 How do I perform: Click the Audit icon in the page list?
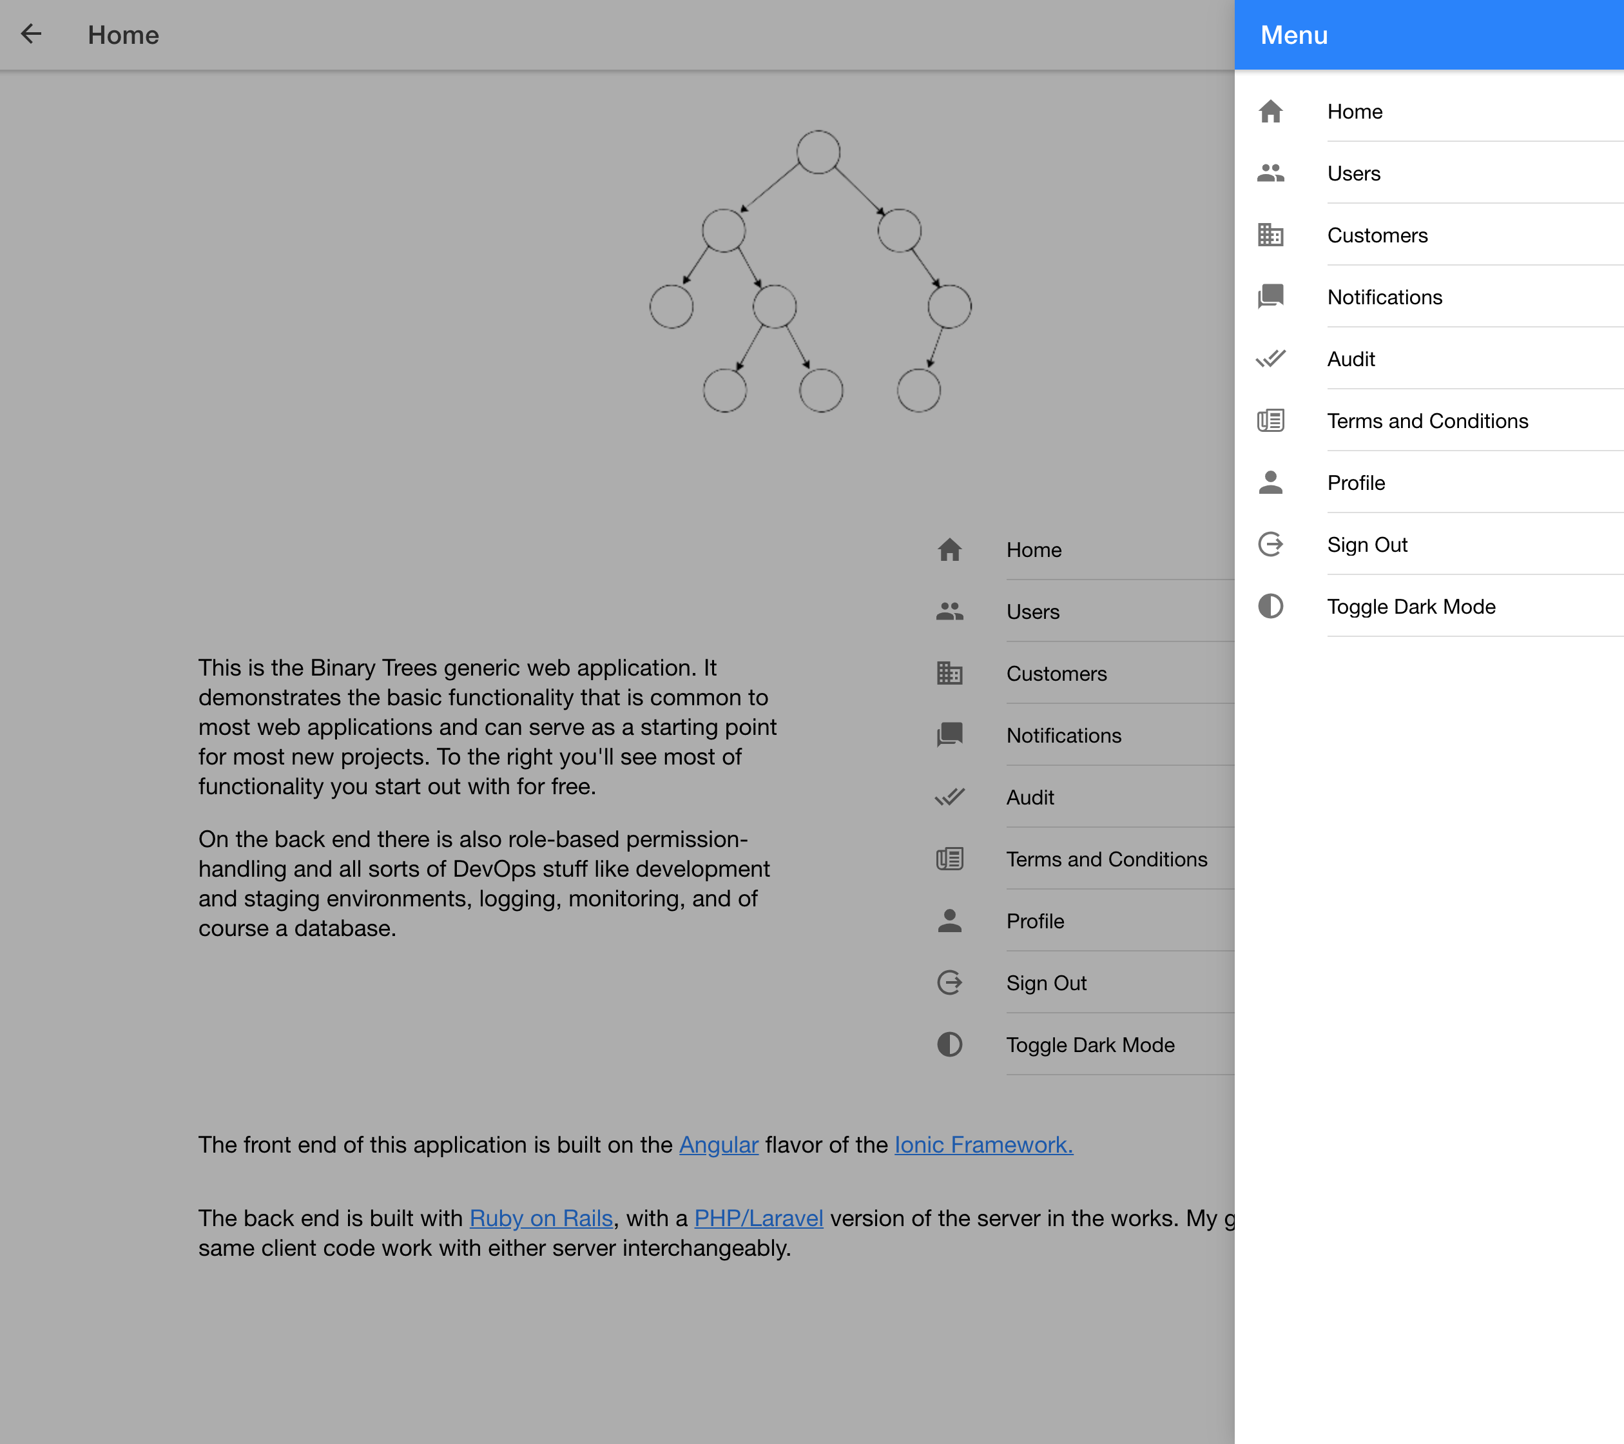949,797
